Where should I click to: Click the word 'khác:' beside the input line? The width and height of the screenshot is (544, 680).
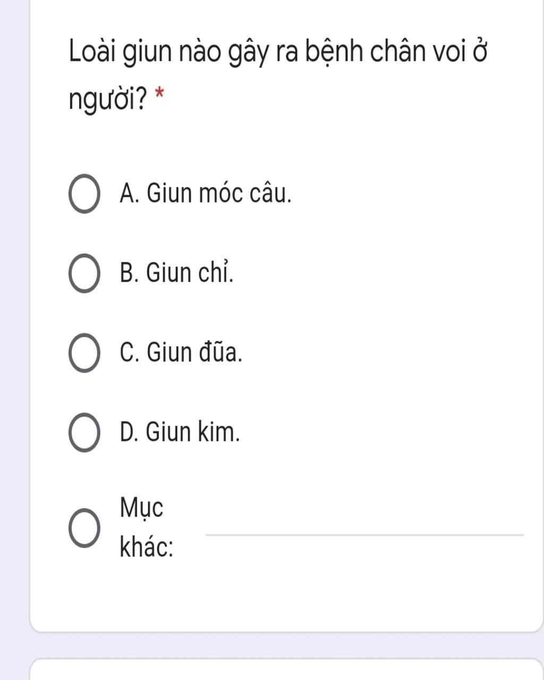pyautogui.click(x=147, y=547)
